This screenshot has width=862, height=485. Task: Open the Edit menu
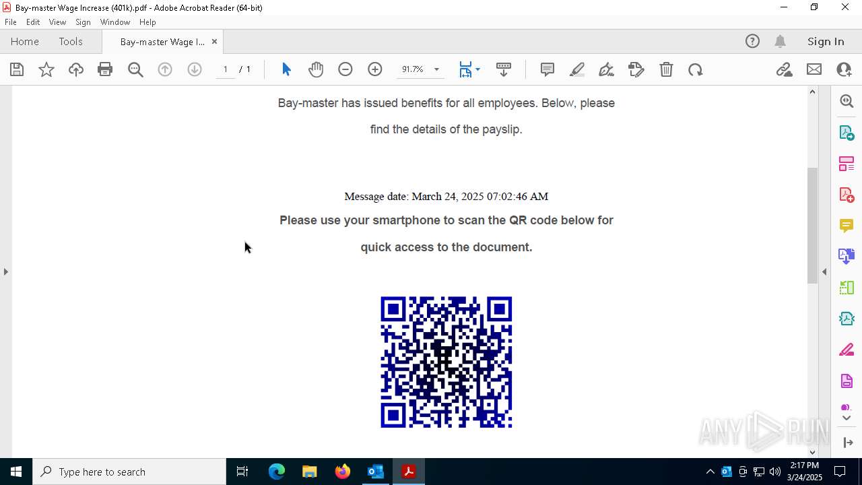pyautogui.click(x=33, y=22)
